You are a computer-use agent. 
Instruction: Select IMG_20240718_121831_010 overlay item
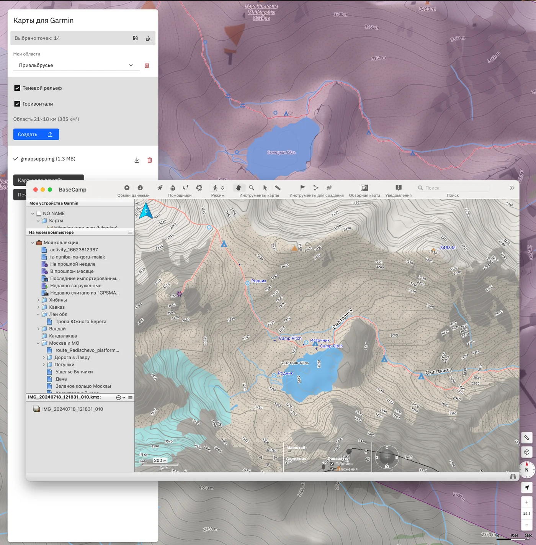click(72, 409)
